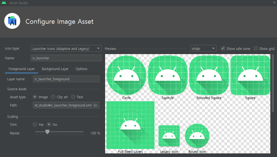This screenshot has height=157, width=277.
Task: Select Image asset type radio button
Action: pos(35,97)
